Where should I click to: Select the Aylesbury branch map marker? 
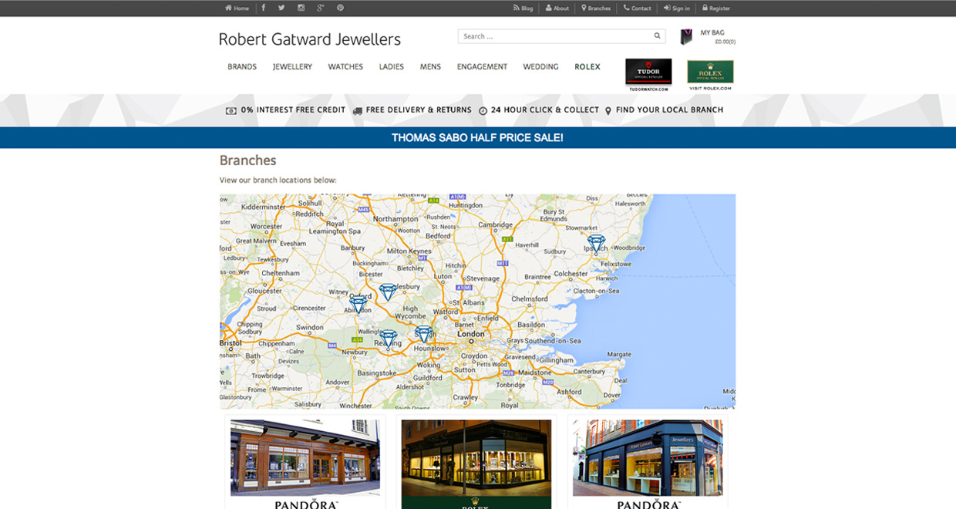click(x=388, y=292)
